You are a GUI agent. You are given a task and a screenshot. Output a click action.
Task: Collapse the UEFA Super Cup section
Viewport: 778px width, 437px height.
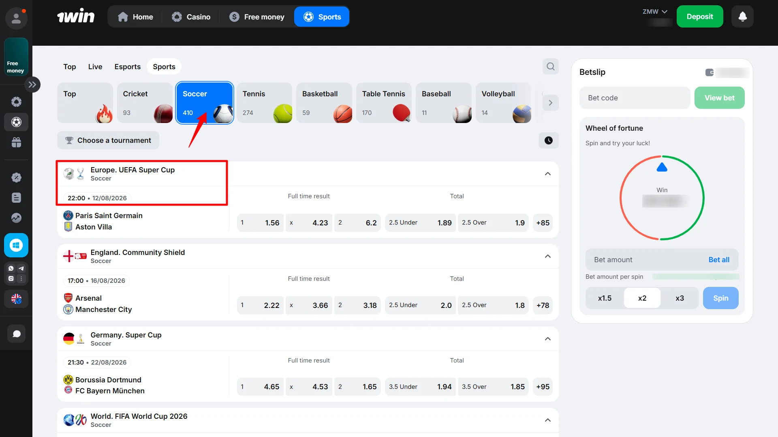pyautogui.click(x=548, y=174)
